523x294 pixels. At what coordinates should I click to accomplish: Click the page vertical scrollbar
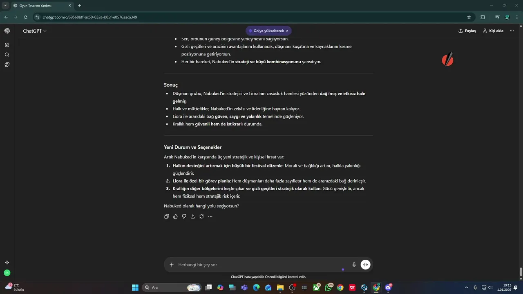[x=521, y=272]
